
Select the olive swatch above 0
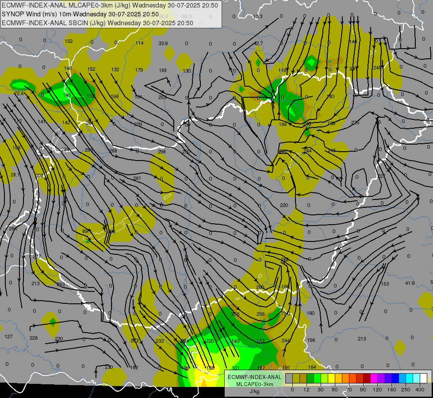pyautogui.click(x=296, y=379)
